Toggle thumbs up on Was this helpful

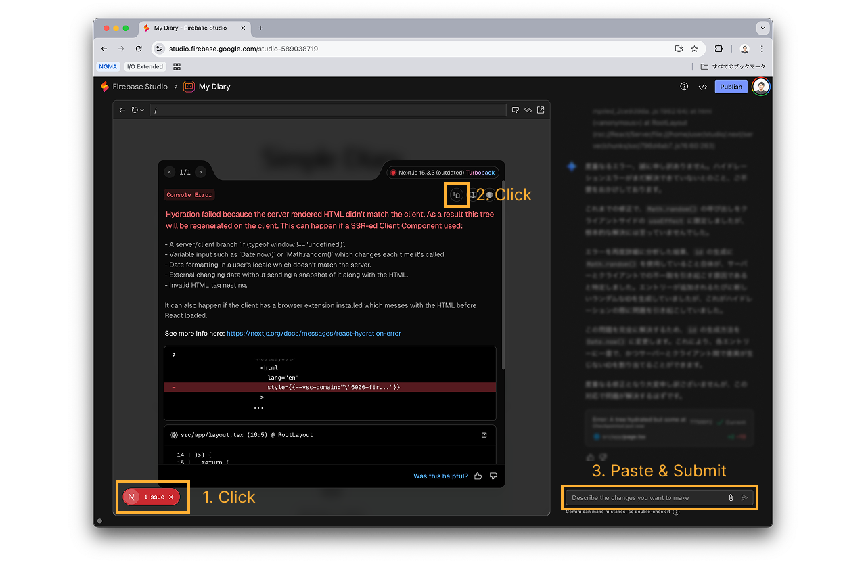478,476
